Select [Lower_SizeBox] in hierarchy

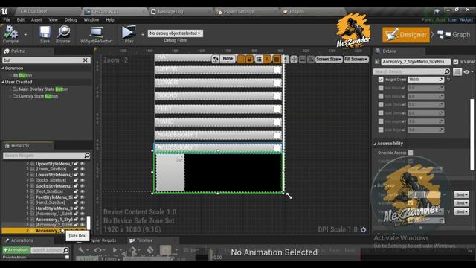click(51, 169)
